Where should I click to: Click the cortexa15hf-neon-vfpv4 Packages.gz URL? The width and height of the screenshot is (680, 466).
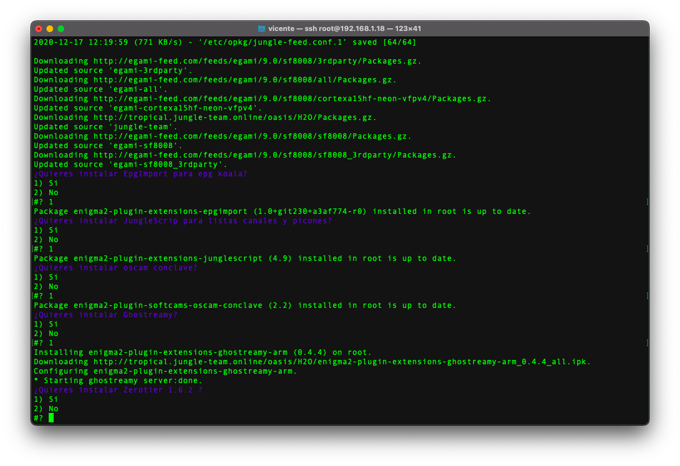(292, 98)
